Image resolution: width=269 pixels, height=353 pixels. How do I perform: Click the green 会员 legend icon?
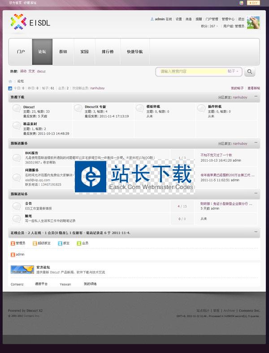(x=79, y=243)
